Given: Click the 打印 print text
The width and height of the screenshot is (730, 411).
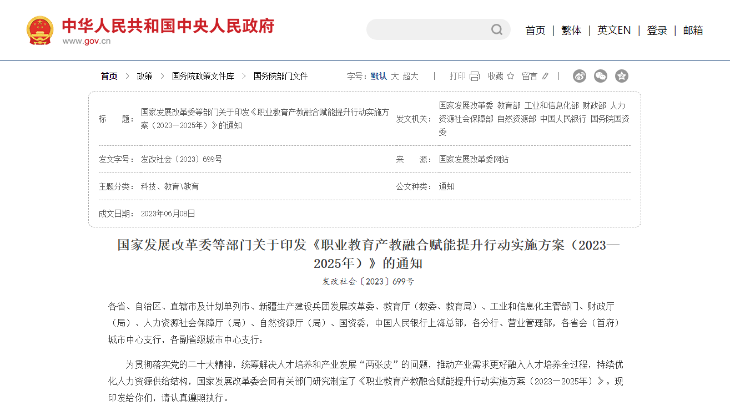Looking at the screenshot, I should click(x=457, y=76).
